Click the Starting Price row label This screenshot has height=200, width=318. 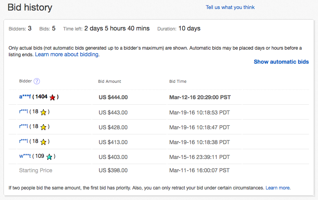click(36, 170)
